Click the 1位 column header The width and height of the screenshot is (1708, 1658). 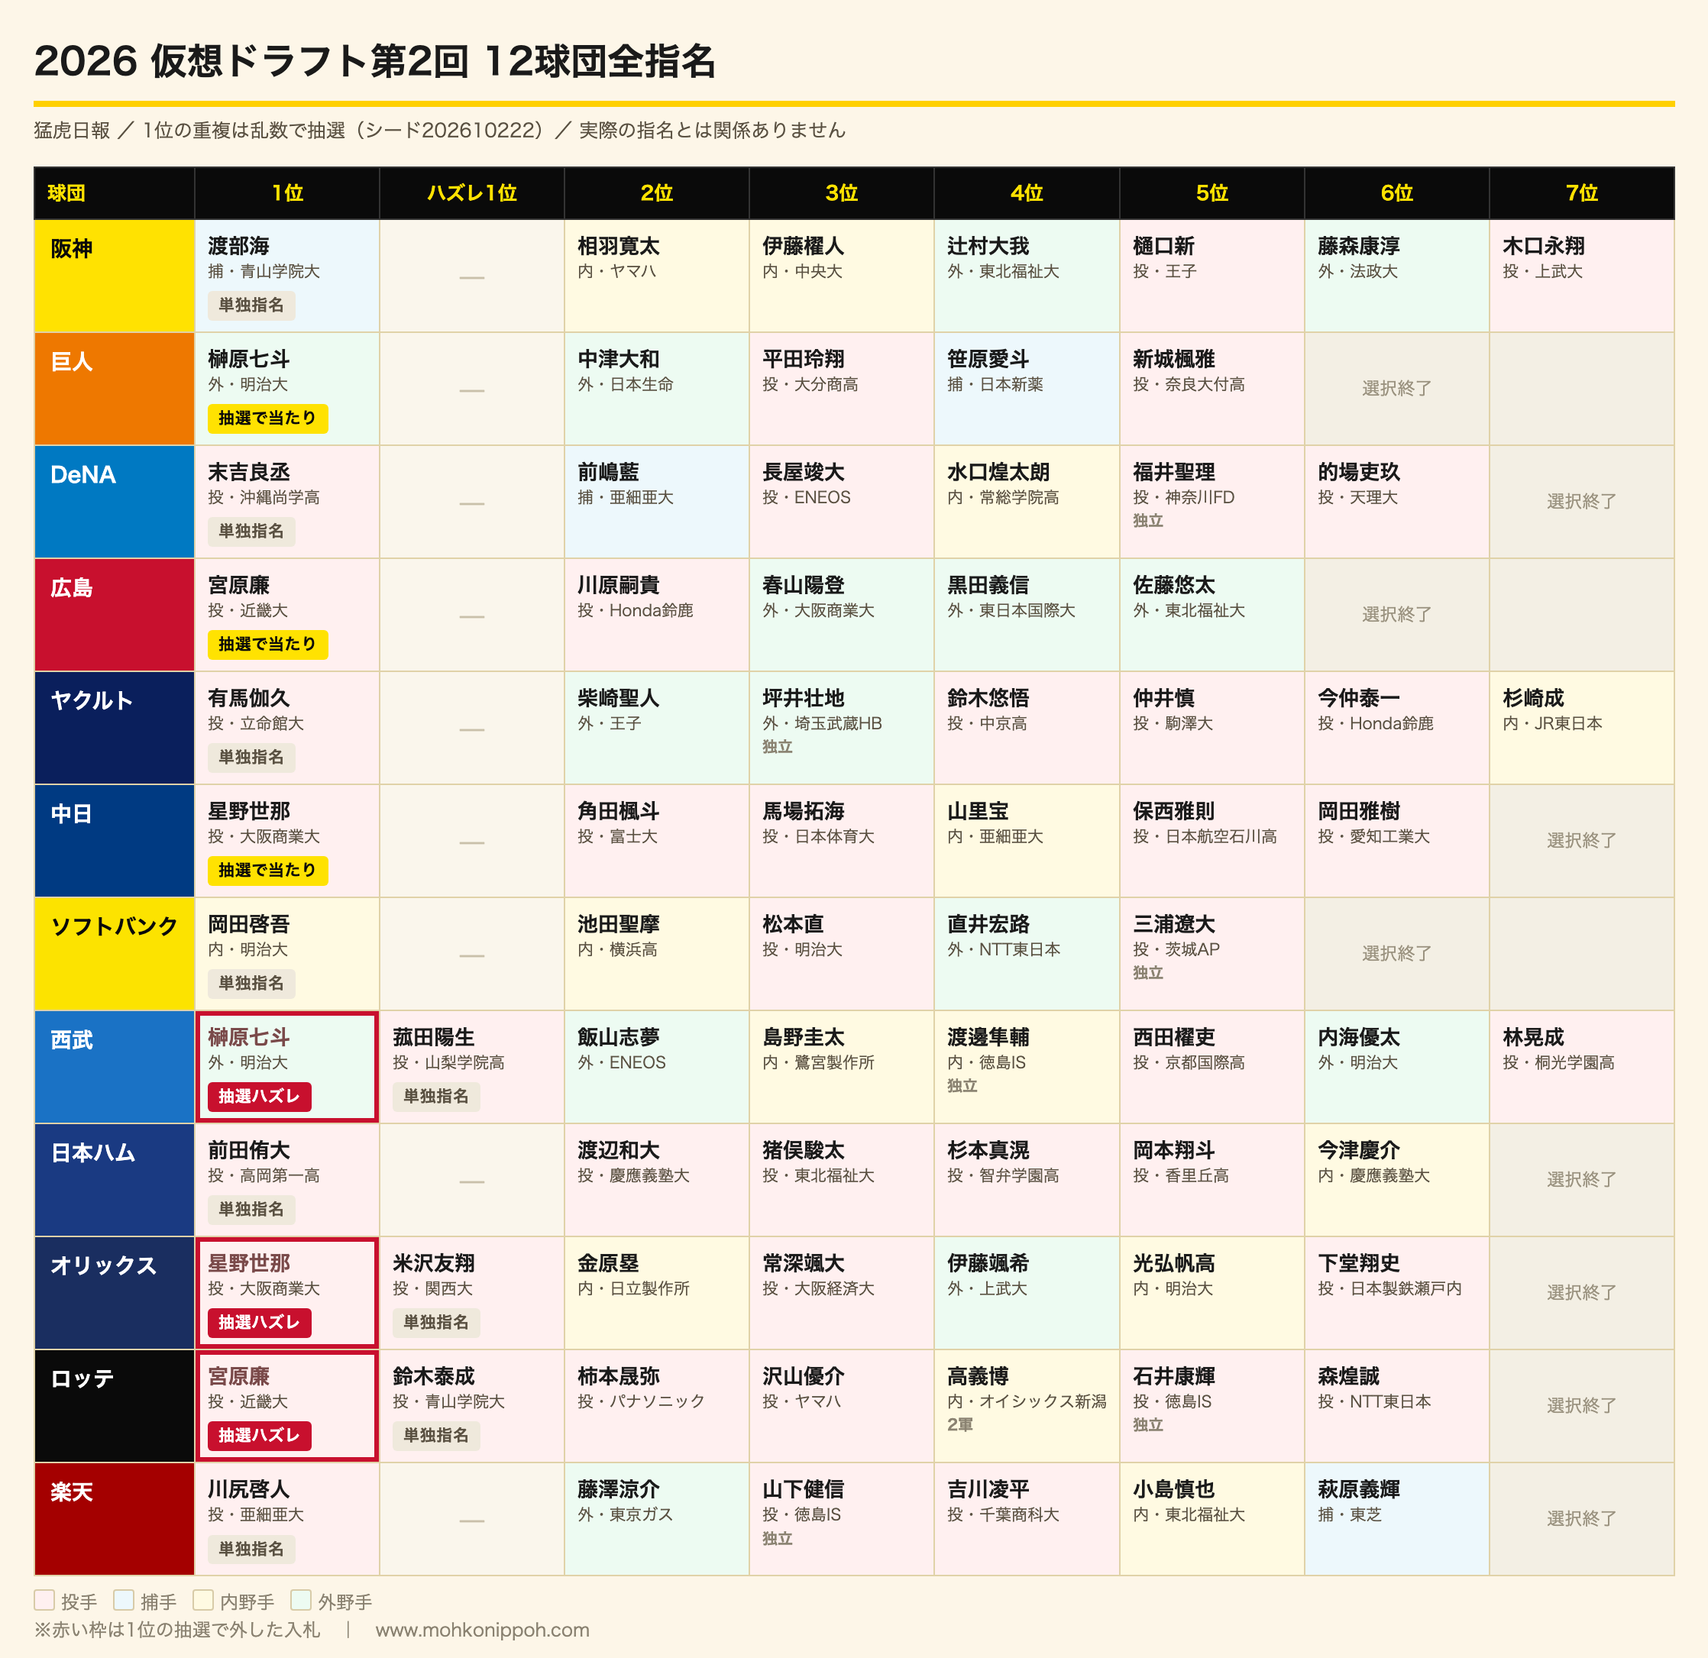[x=286, y=192]
